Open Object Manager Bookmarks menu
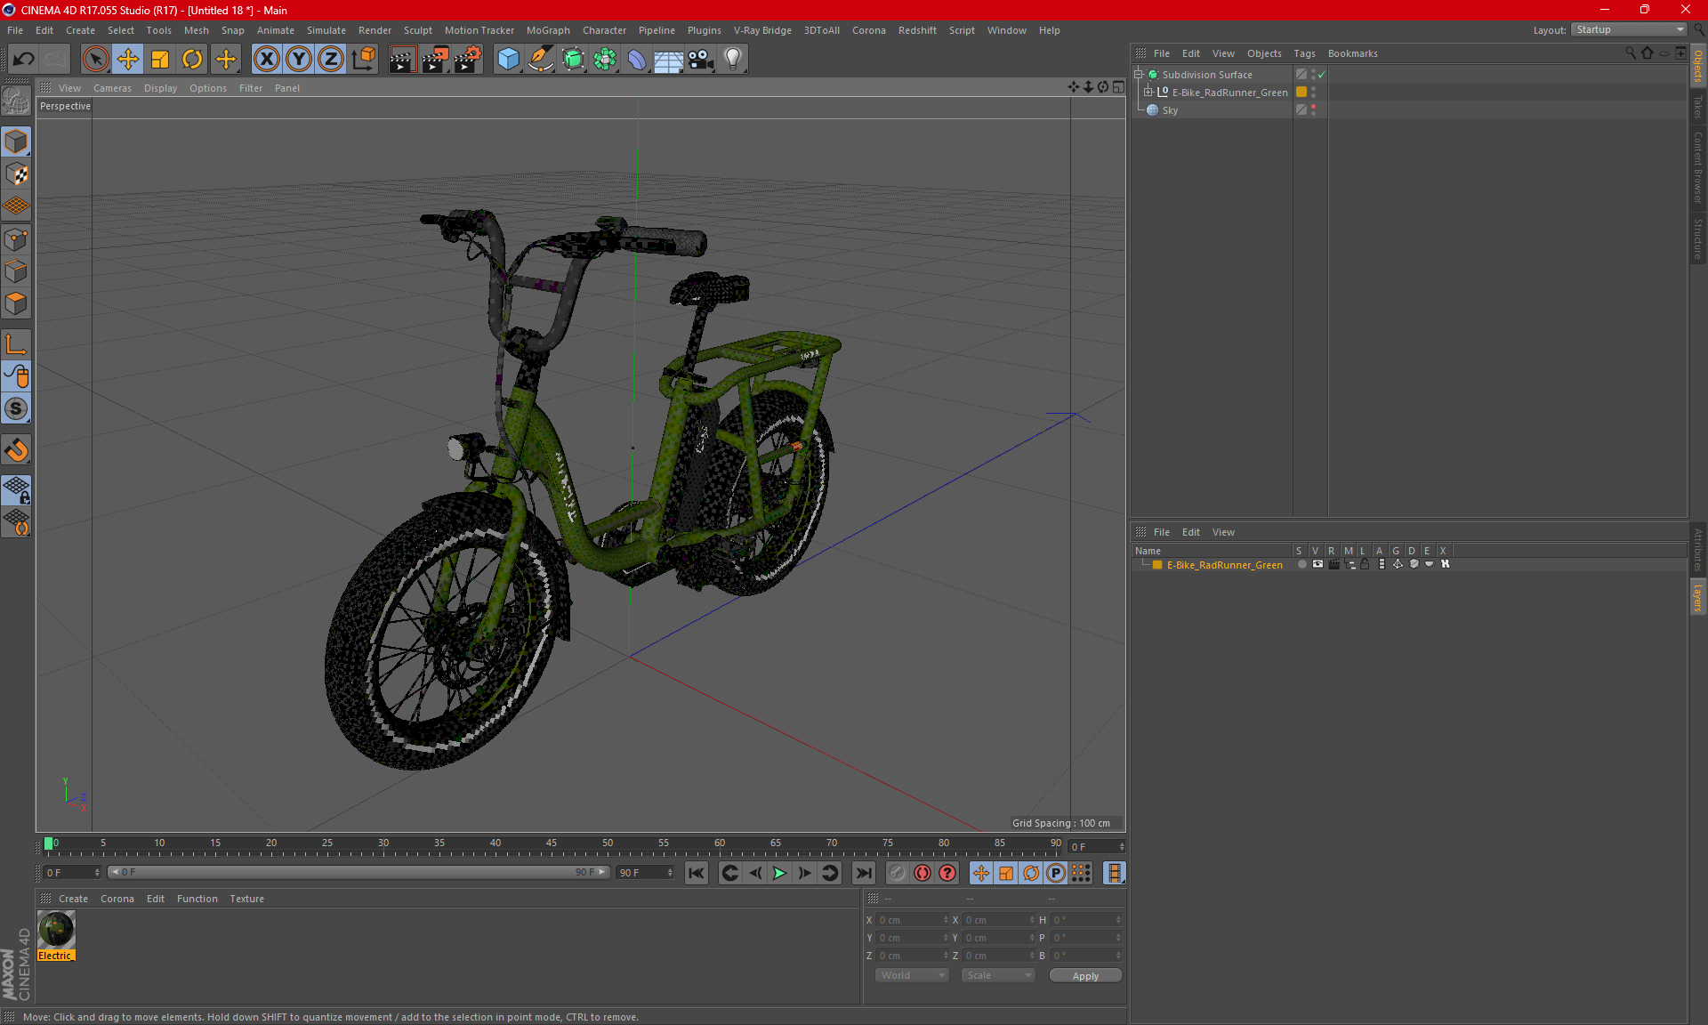 tap(1352, 53)
